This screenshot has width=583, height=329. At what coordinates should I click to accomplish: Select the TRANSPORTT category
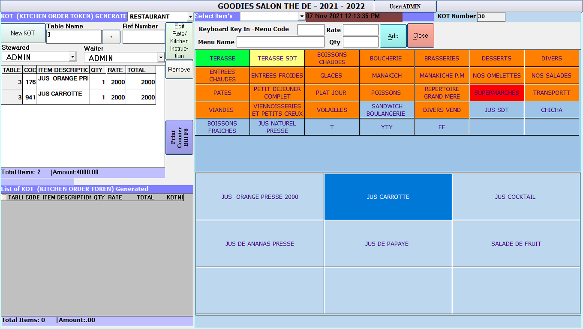(x=551, y=93)
